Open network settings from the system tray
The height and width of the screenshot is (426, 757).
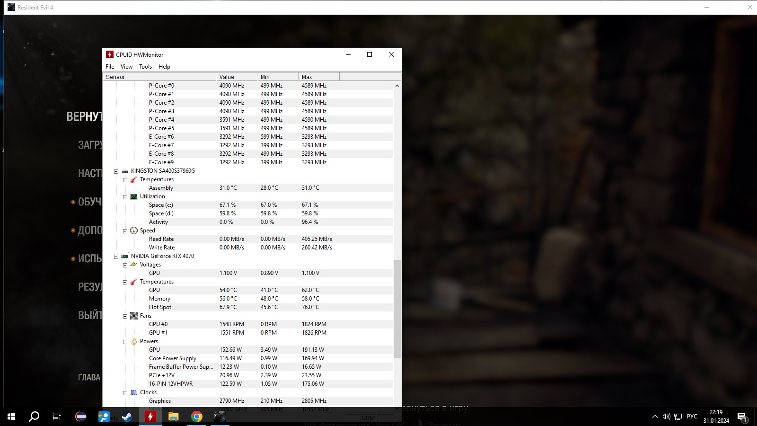click(x=678, y=417)
